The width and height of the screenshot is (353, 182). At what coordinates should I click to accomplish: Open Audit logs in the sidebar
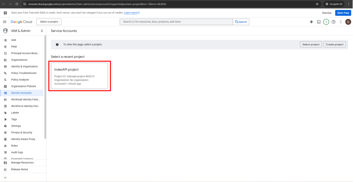[17, 152]
